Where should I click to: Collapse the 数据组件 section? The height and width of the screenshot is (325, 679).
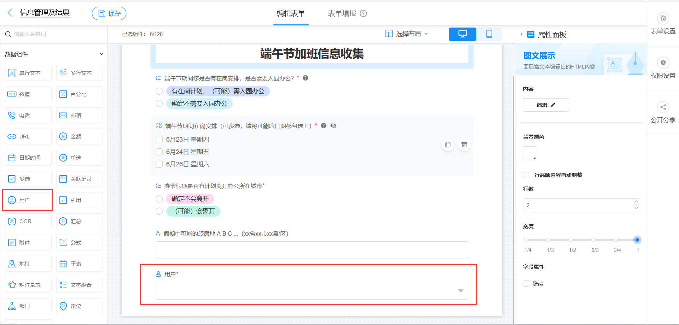click(101, 54)
